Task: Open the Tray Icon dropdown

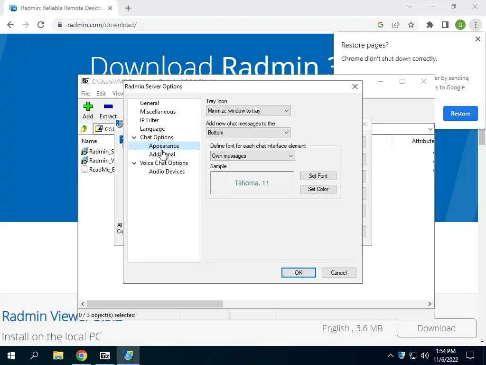Action: pos(248,111)
